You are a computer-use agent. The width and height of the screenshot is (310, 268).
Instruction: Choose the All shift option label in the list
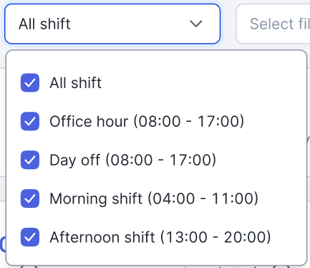coord(76,83)
